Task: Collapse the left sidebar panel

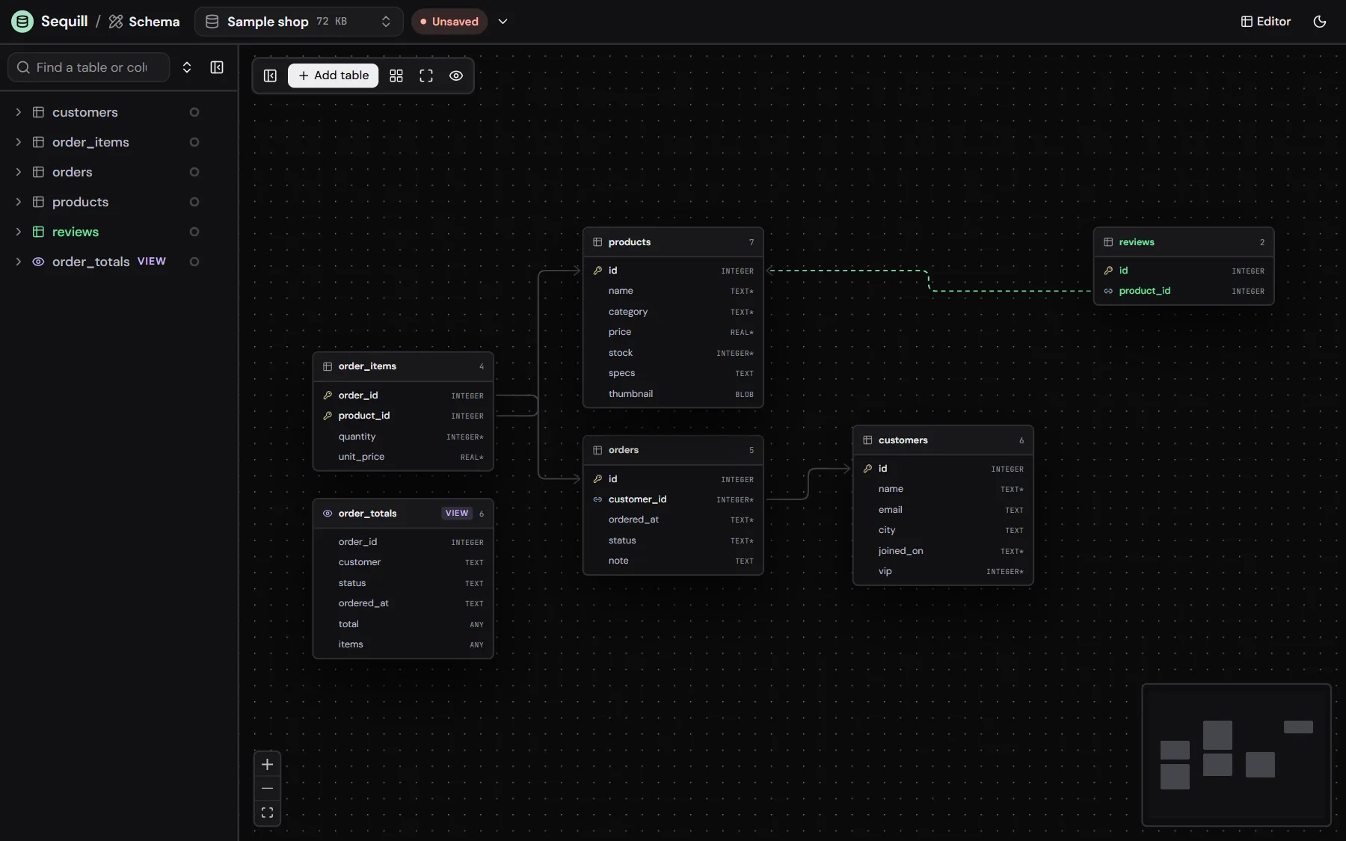Action: click(217, 67)
